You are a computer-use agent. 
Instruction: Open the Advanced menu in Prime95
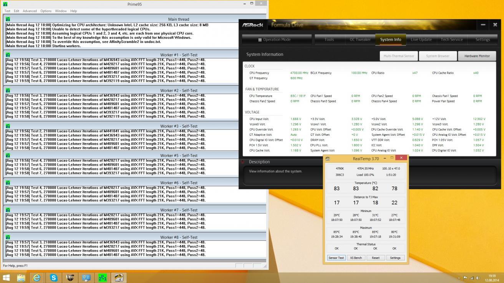(30, 11)
